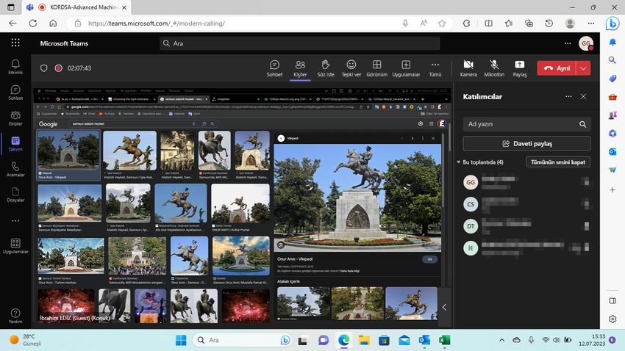The width and height of the screenshot is (625, 351).
Task: Click the meeting shield security icon
Action: pos(44,68)
